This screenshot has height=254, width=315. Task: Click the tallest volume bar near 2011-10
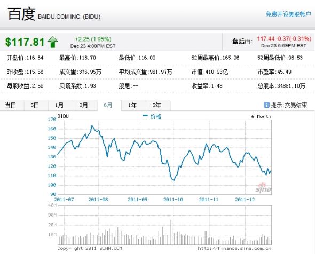point(171,232)
